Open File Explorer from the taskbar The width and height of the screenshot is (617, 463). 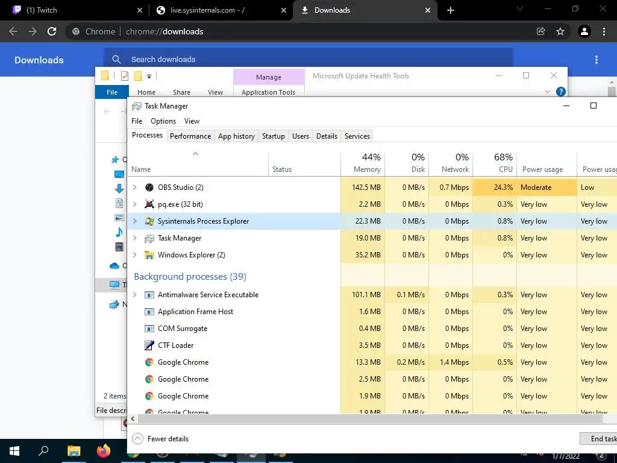tap(74, 451)
